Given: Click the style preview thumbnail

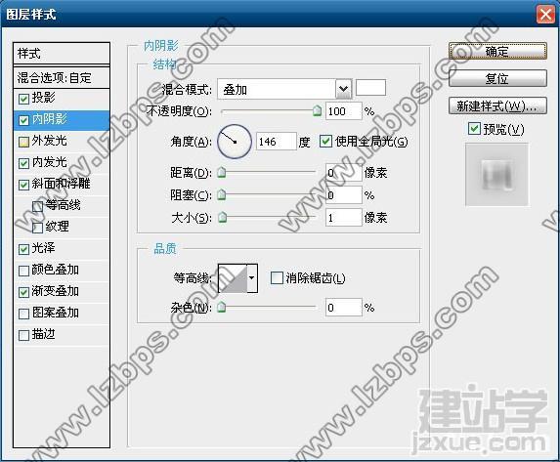Looking at the screenshot, I should tap(496, 175).
